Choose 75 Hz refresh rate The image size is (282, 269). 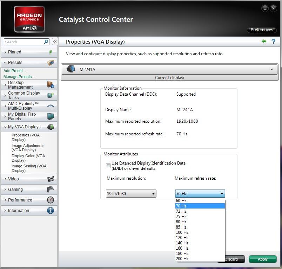(x=200, y=216)
